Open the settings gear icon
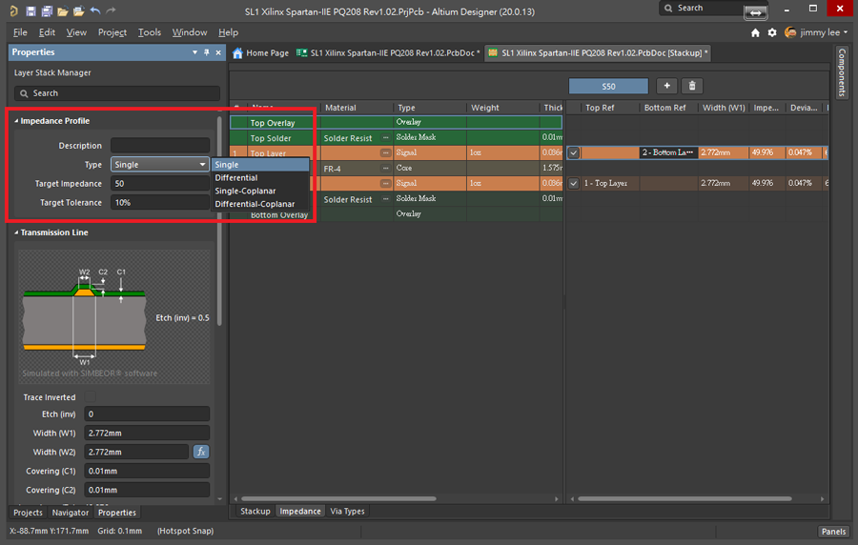Image resolution: width=858 pixels, height=545 pixels. pyautogui.click(x=772, y=32)
